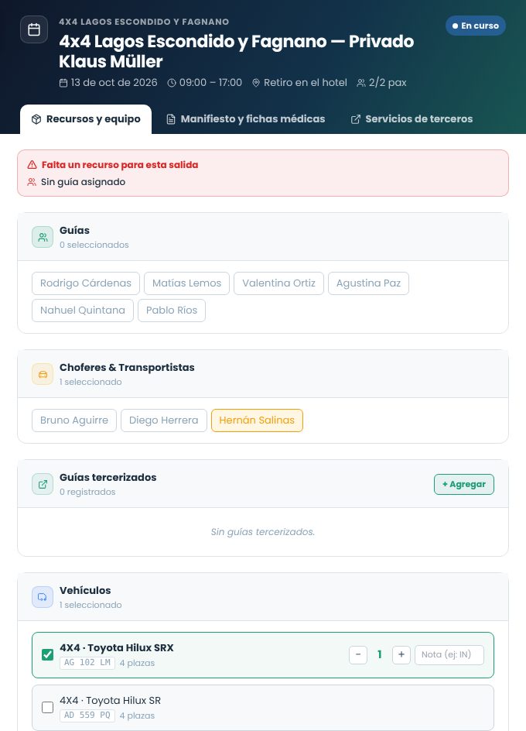The image size is (526, 731).
Task: Click the Retiro en el hotel text
Action: 306,83
